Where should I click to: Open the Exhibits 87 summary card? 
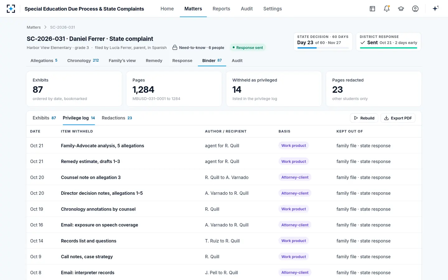click(x=74, y=89)
